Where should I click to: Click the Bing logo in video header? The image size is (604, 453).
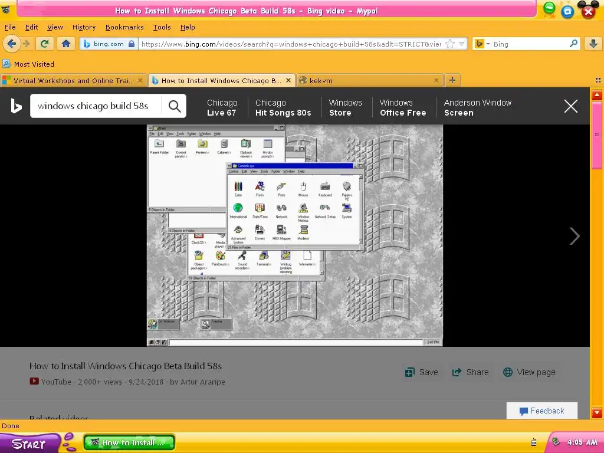click(16, 106)
